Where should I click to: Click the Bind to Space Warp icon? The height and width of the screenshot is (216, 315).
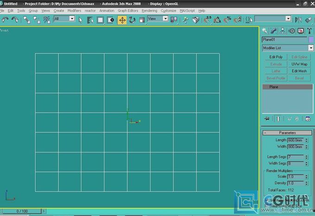(x=47, y=20)
